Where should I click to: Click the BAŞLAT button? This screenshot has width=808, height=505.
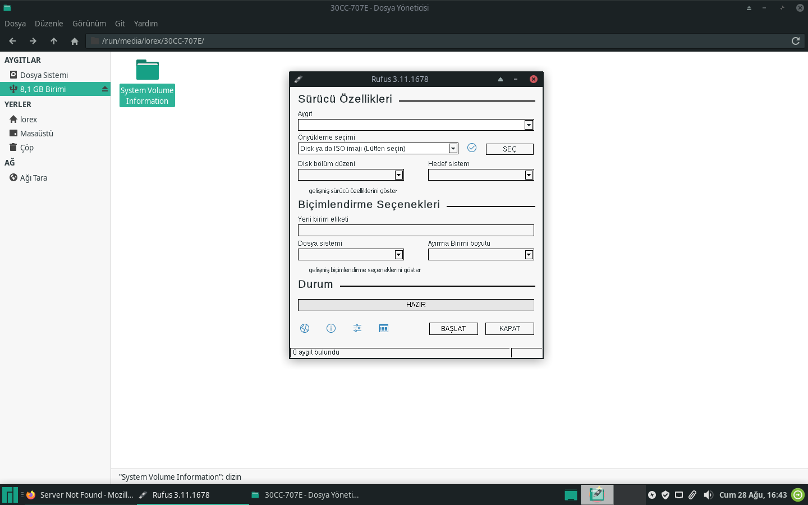(453, 329)
